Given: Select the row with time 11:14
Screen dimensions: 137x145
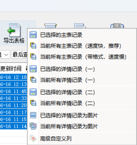Looking at the screenshot, I should point(14,126).
